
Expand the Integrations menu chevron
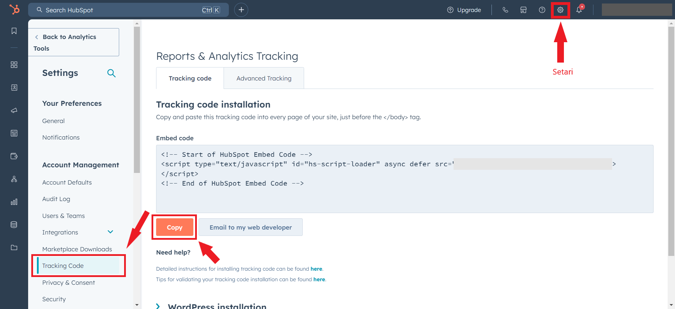(110, 232)
